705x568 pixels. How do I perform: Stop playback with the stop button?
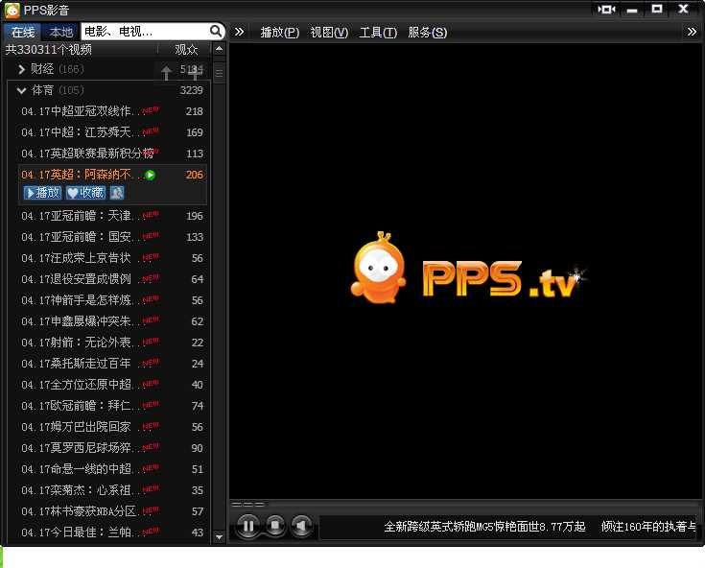point(274,526)
